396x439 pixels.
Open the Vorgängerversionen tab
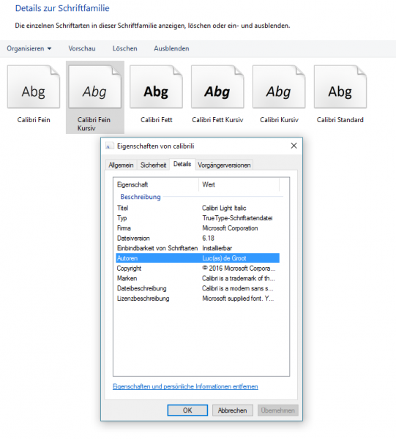(224, 165)
